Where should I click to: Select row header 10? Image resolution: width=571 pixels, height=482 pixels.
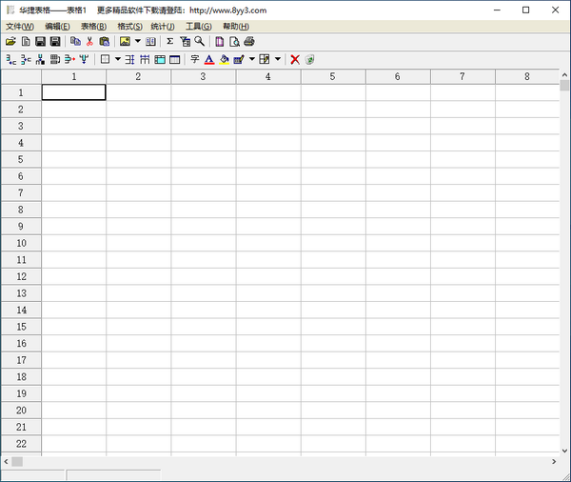[21, 243]
